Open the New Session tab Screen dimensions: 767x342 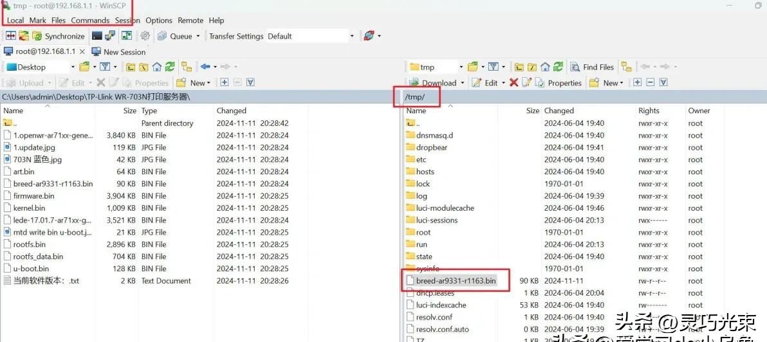click(118, 52)
